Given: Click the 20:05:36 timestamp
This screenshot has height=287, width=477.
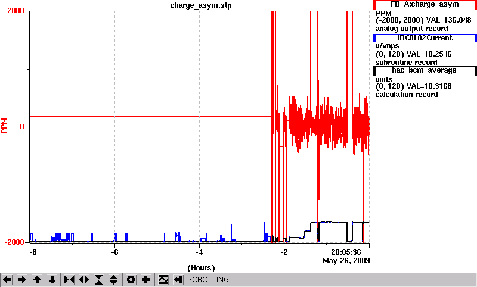Looking at the screenshot, I should click(346, 252).
